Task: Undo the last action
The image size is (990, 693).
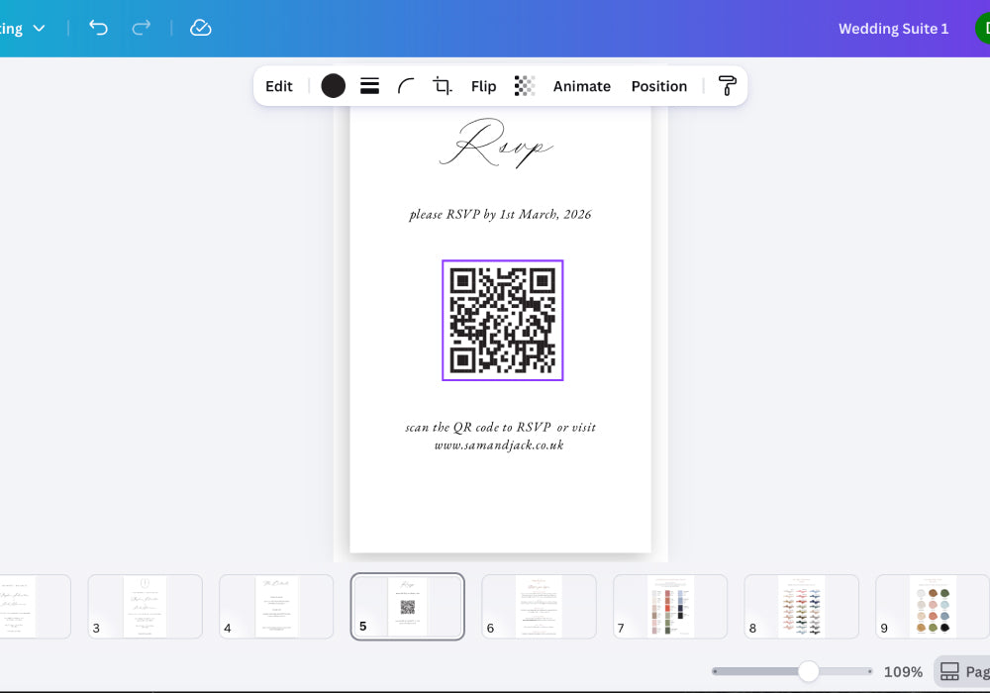Action: pos(98,28)
